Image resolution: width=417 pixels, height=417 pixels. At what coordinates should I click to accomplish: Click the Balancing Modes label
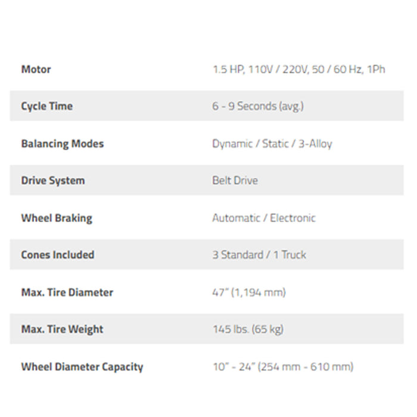pyautogui.click(x=62, y=144)
